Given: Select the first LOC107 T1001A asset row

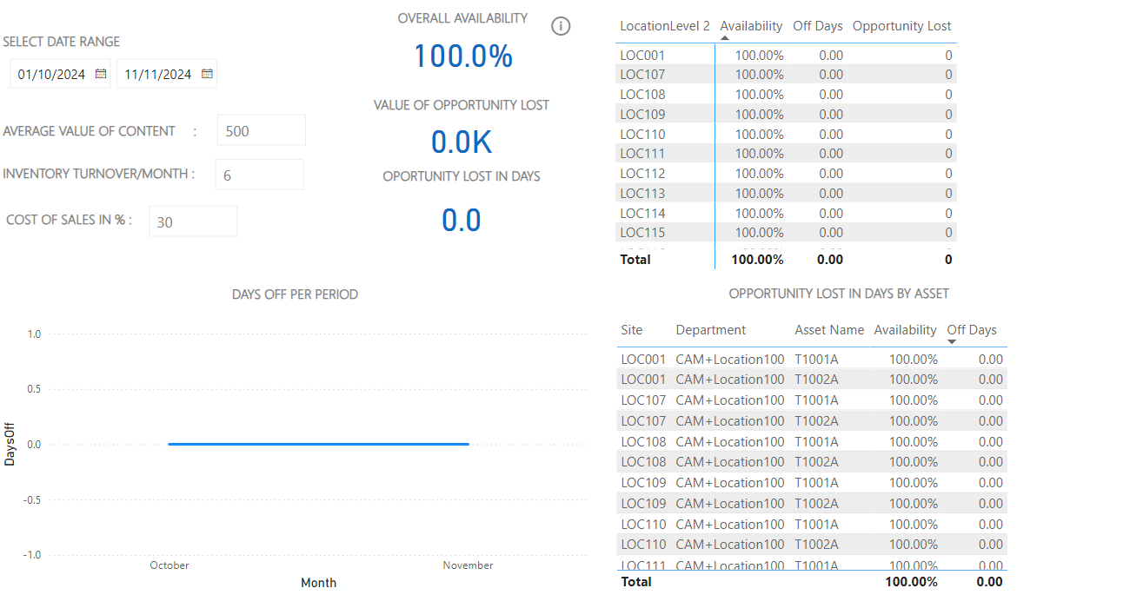Looking at the screenshot, I should point(702,400).
